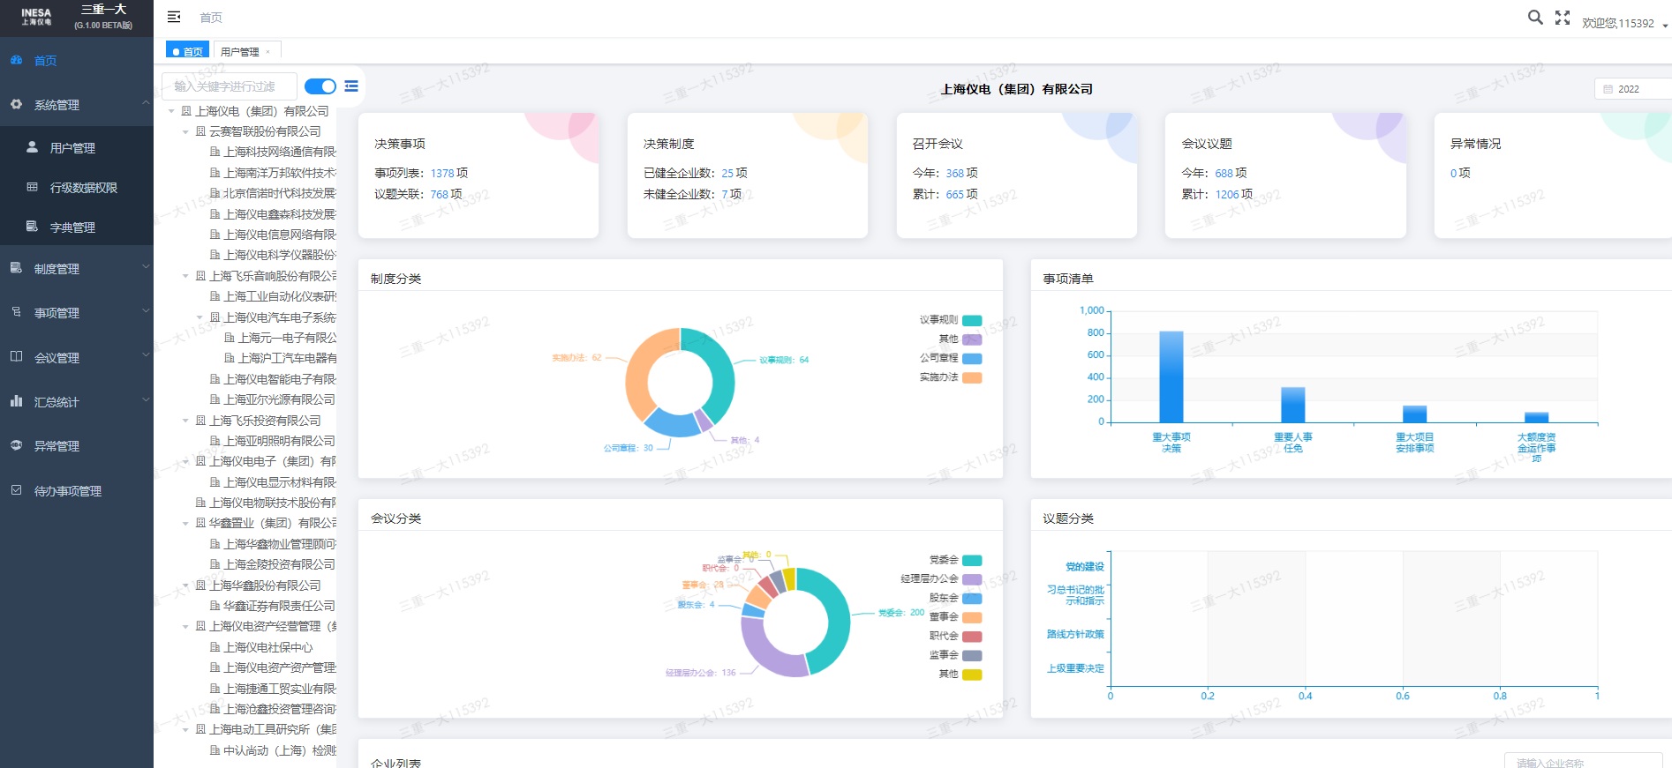Collapse the 上海仪电汽车电子系统 tree node
The height and width of the screenshot is (768, 1672).
tap(200, 317)
